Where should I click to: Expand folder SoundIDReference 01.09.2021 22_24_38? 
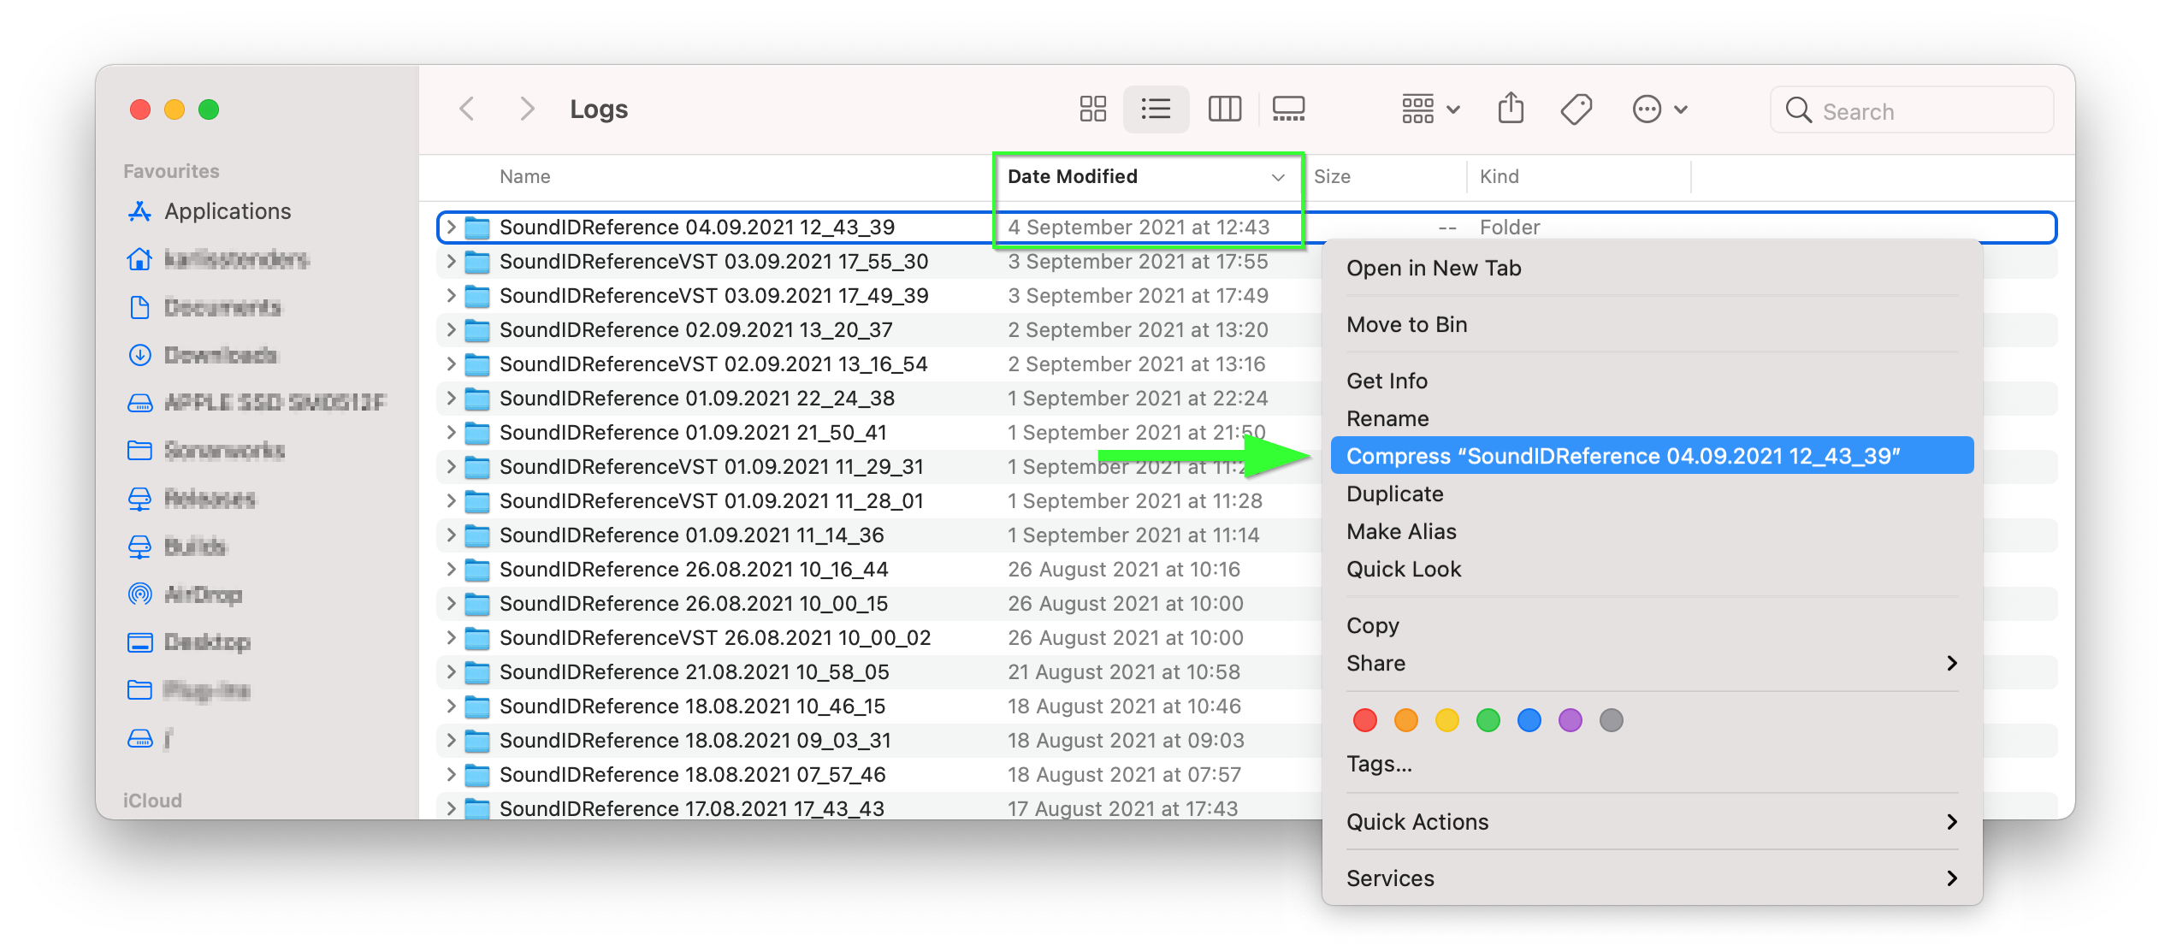[451, 399]
